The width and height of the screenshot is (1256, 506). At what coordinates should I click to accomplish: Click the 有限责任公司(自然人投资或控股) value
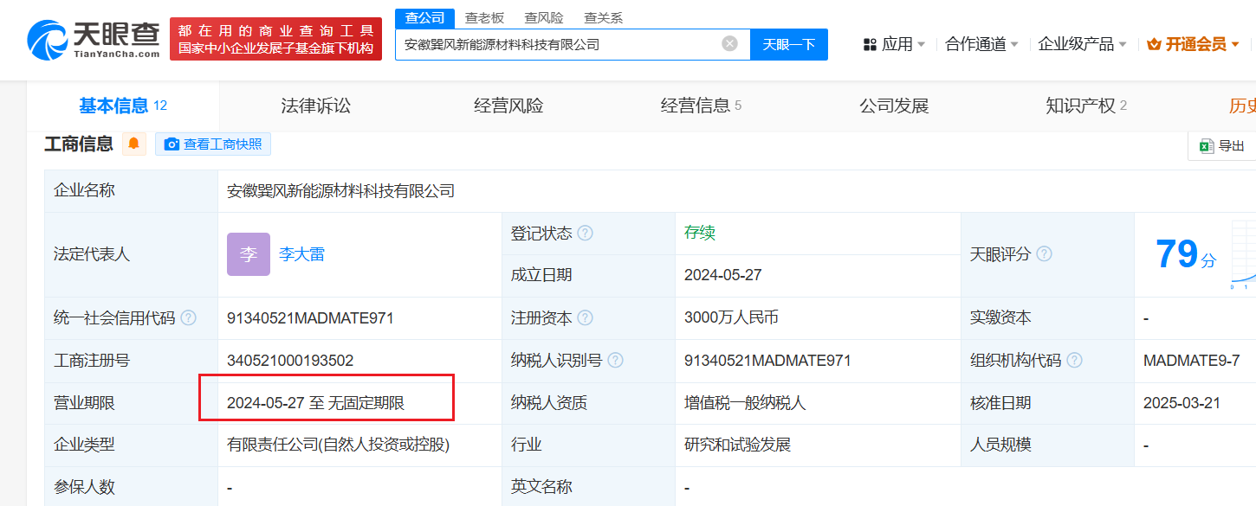[x=339, y=445]
